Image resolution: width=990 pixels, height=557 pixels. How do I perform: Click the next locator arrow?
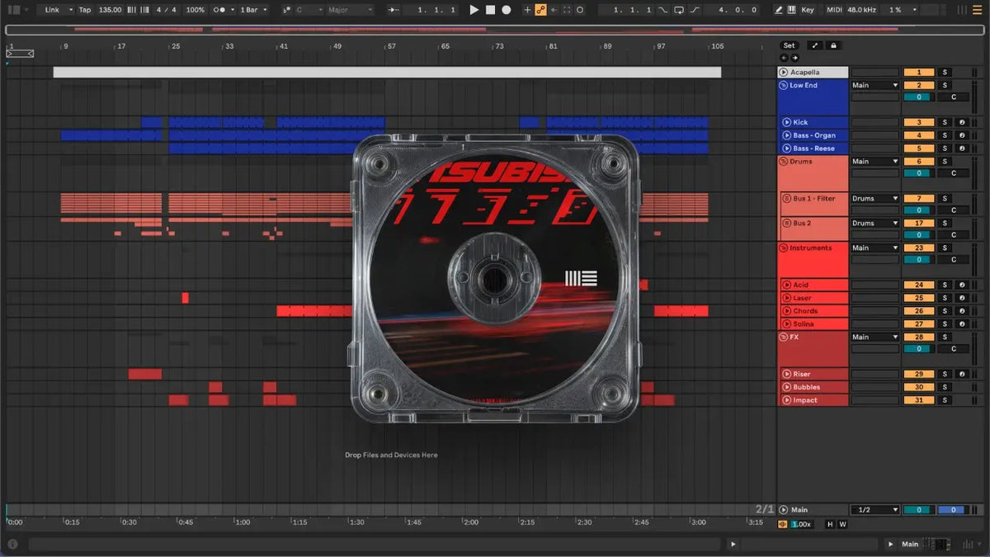[794, 58]
